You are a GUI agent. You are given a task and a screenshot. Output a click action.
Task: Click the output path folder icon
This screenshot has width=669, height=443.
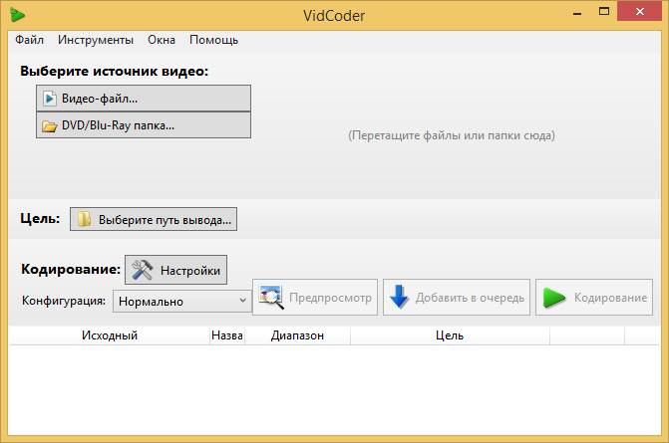coord(85,219)
